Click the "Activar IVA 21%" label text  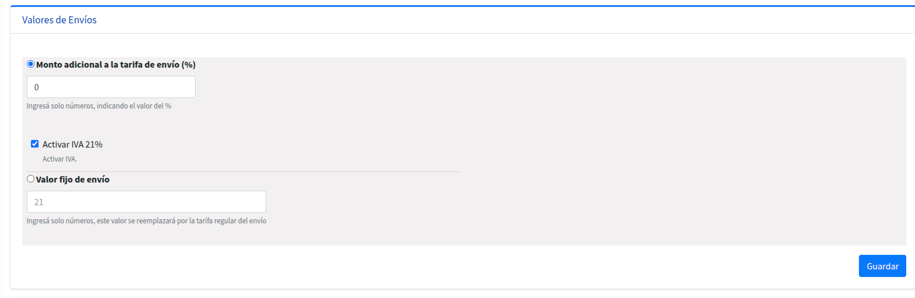coord(72,144)
